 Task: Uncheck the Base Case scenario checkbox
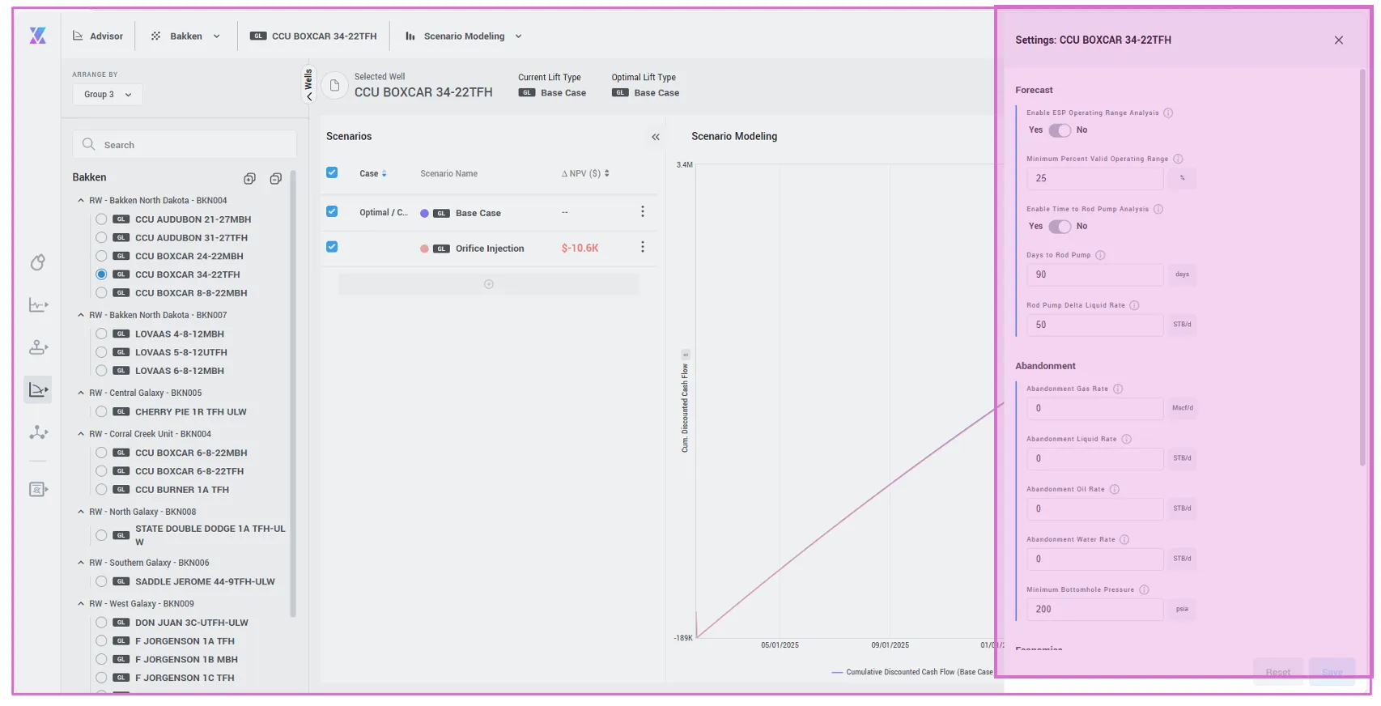click(332, 211)
